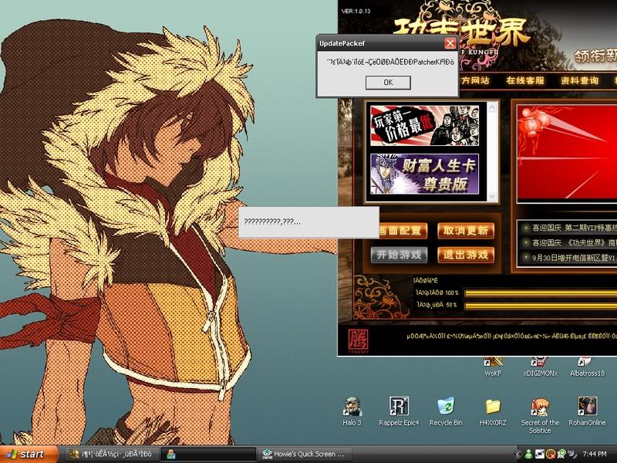This screenshot has width=617, height=463.
Task: Open the 资料查询 menu tab
Action: pyautogui.click(x=579, y=80)
